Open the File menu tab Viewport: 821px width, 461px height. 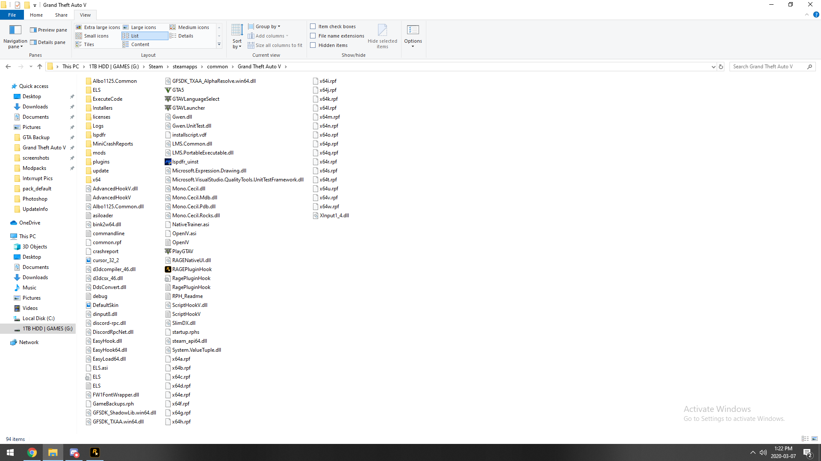tap(12, 15)
